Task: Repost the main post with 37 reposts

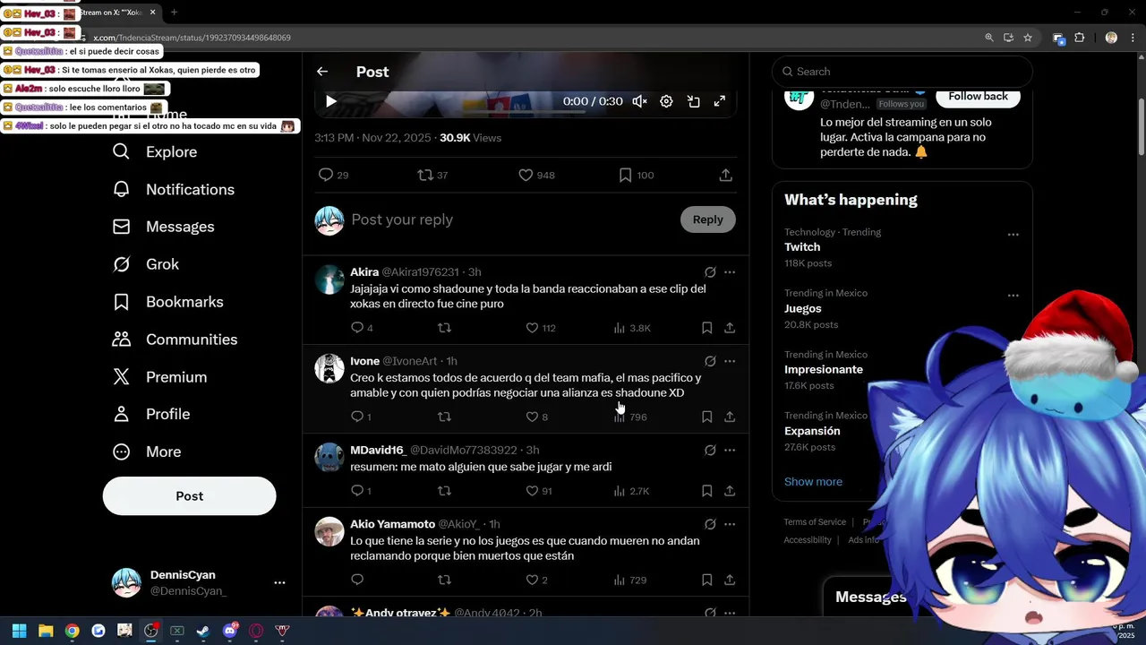Action: (x=433, y=175)
